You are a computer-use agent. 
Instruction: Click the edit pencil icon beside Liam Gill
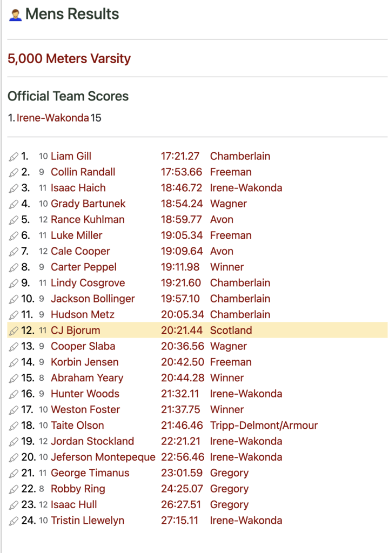point(14,157)
